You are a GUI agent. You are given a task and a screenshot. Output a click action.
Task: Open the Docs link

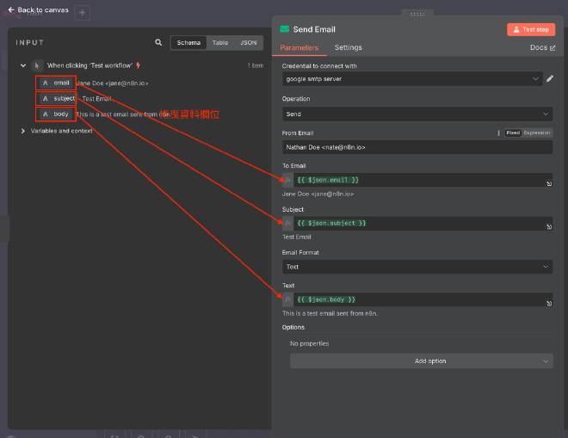point(541,48)
